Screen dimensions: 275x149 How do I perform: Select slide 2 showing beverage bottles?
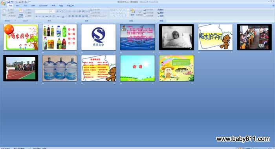coord(59,37)
